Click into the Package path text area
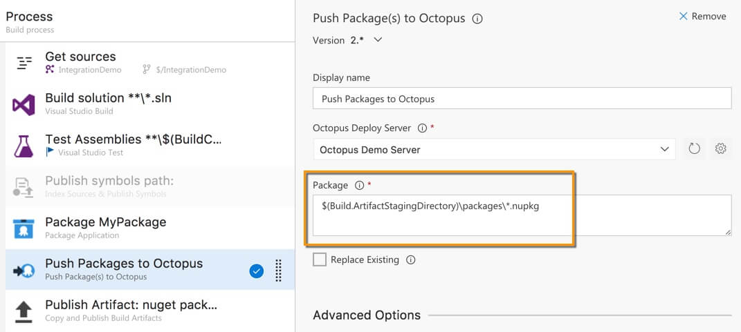Viewport: 741px width, 332px height. [x=522, y=215]
